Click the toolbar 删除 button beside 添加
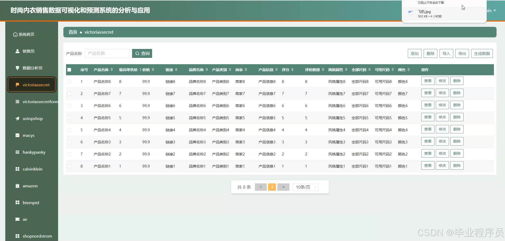 [x=431, y=53]
